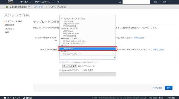Screen dimensions: 179x99
Task: Pick Ruby on Rails Stack under single instance
Action: (71, 24)
